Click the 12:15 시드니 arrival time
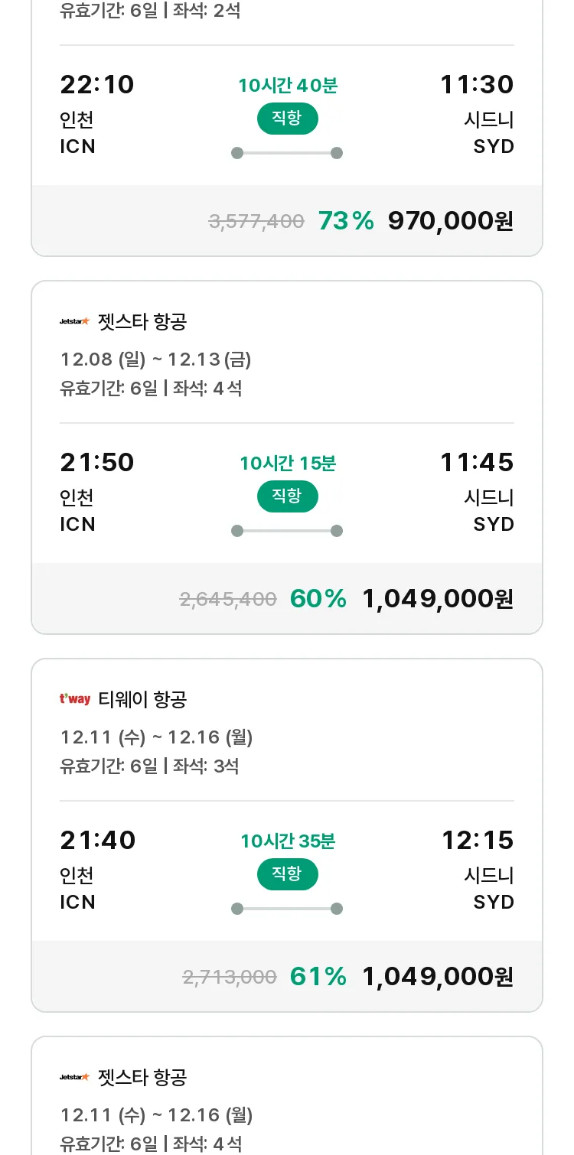The height and width of the screenshot is (1155, 574). click(478, 841)
